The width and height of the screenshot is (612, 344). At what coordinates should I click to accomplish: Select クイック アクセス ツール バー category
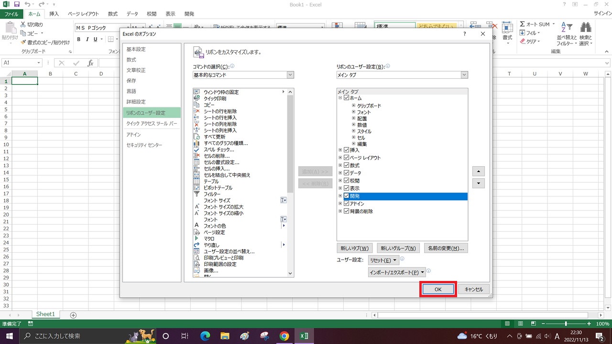tap(152, 123)
